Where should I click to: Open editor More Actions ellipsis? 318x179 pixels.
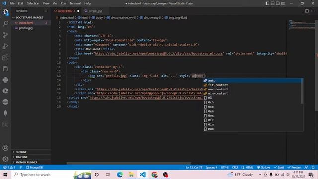coord(313,11)
